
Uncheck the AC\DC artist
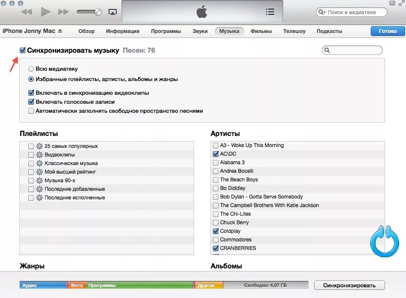pyautogui.click(x=215, y=154)
